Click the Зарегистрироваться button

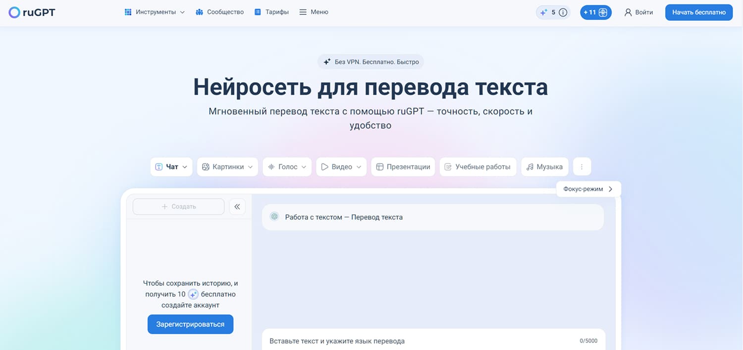pyautogui.click(x=190, y=324)
